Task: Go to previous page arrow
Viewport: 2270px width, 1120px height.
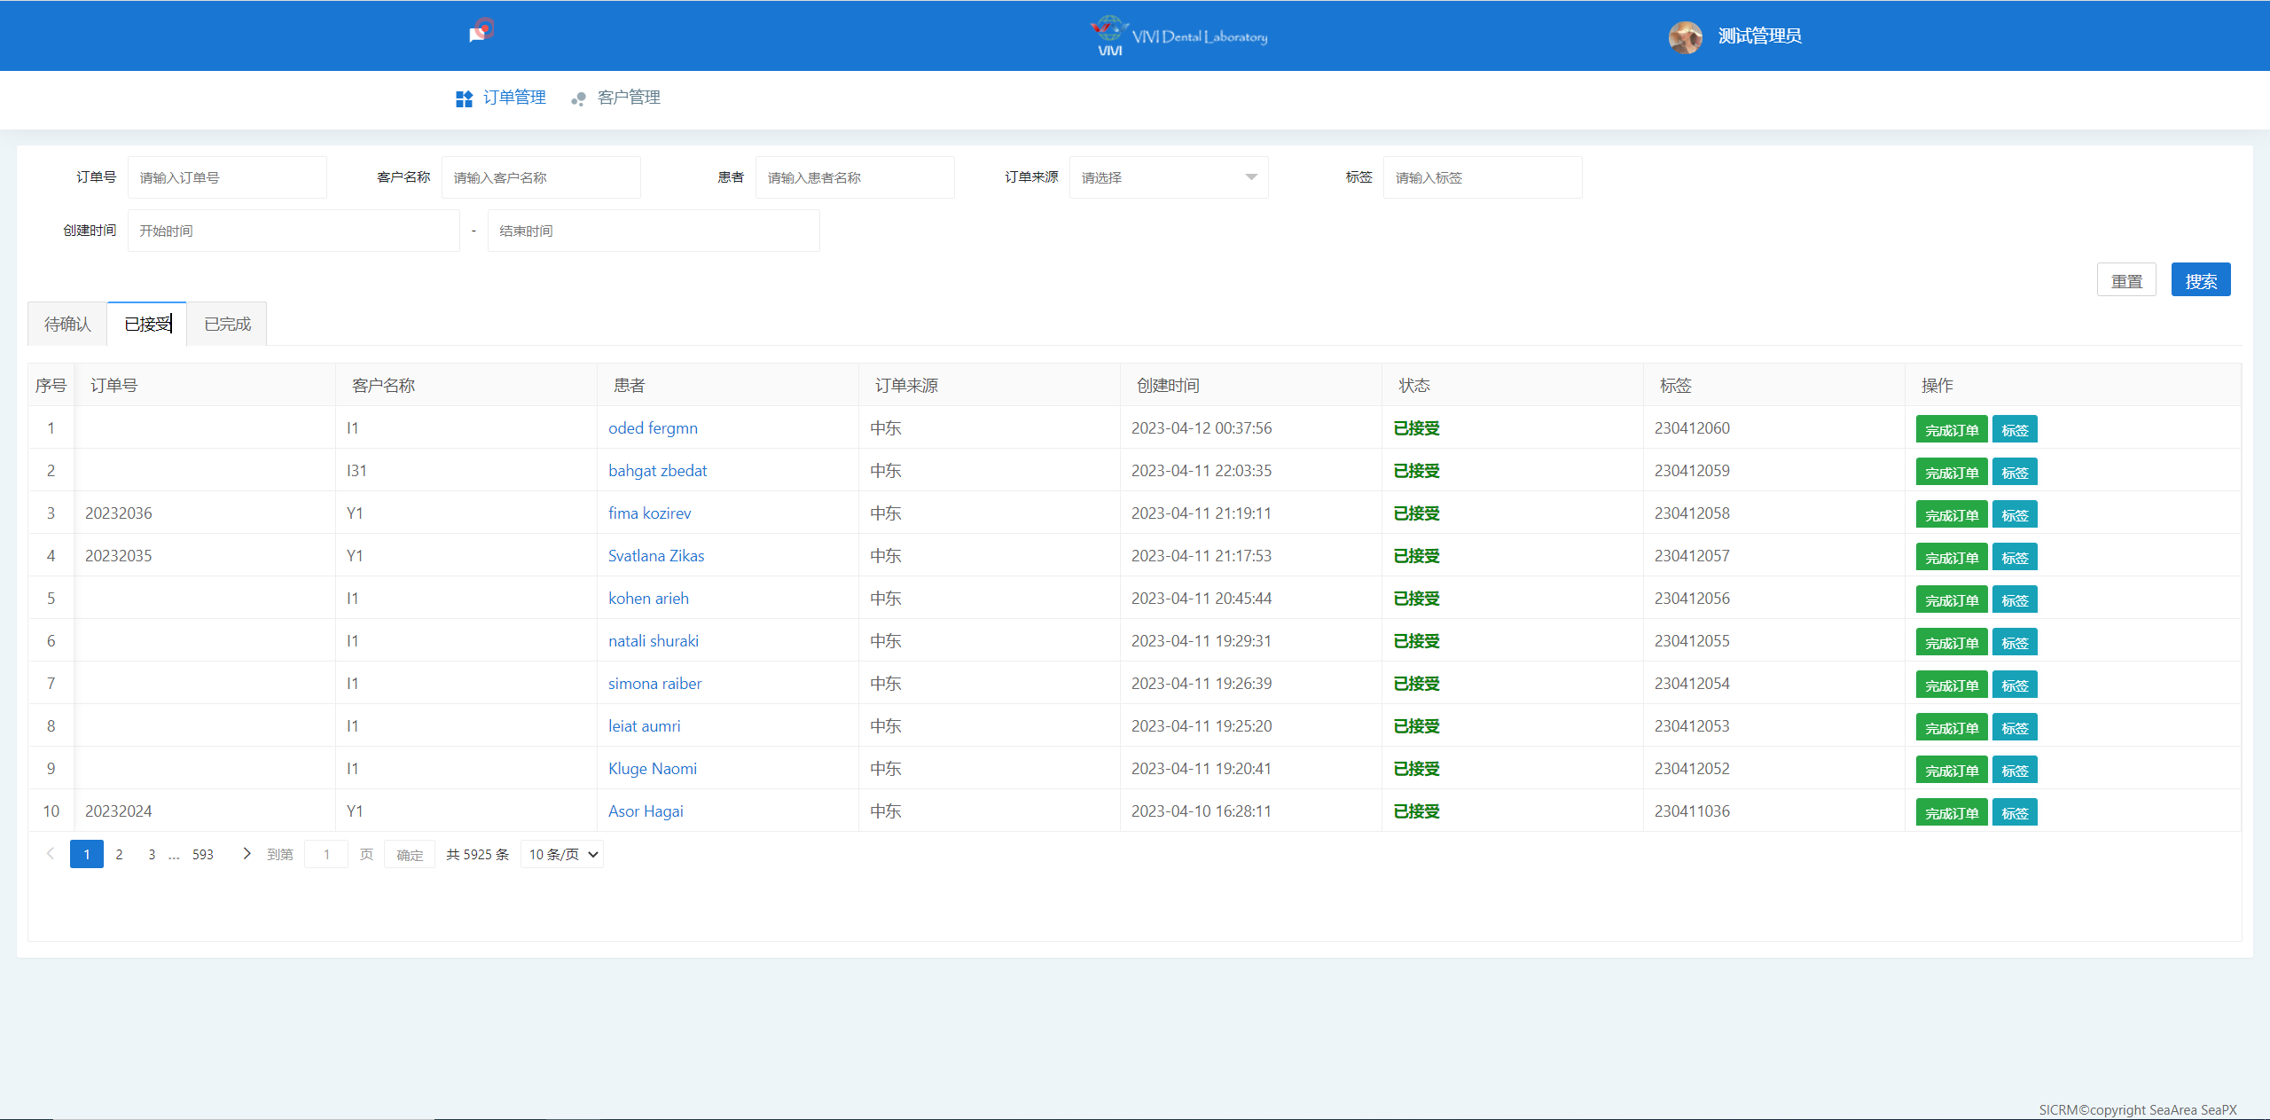Action: point(51,854)
